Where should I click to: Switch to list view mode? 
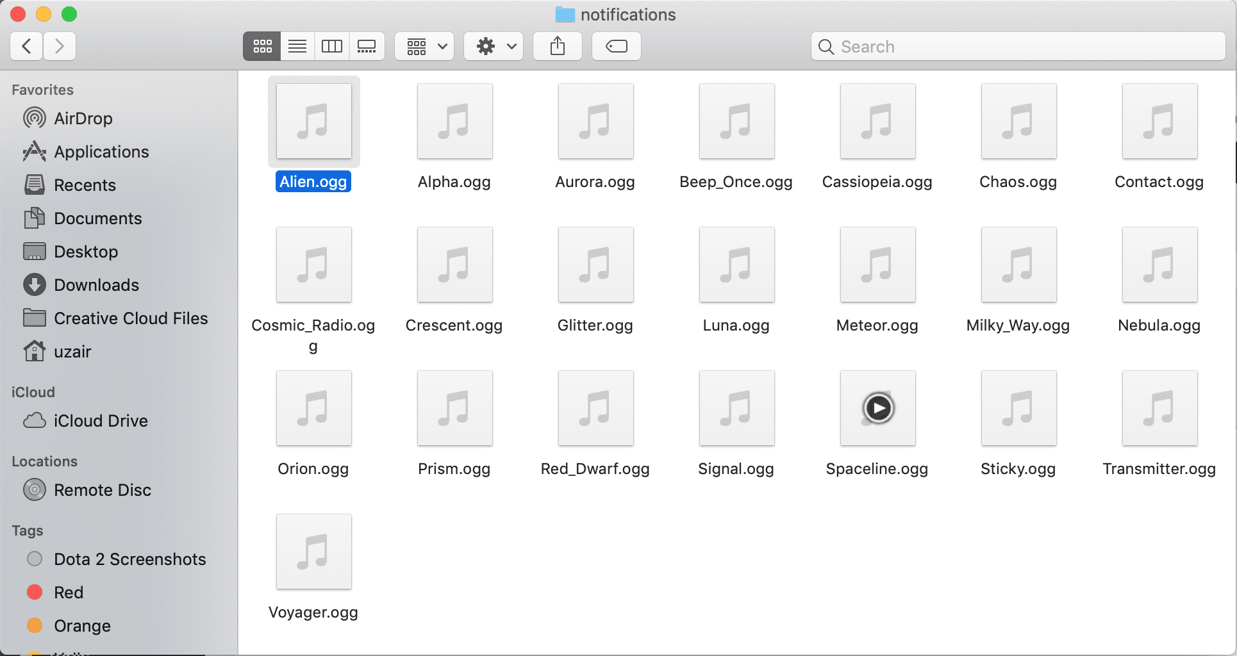point(297,46)
